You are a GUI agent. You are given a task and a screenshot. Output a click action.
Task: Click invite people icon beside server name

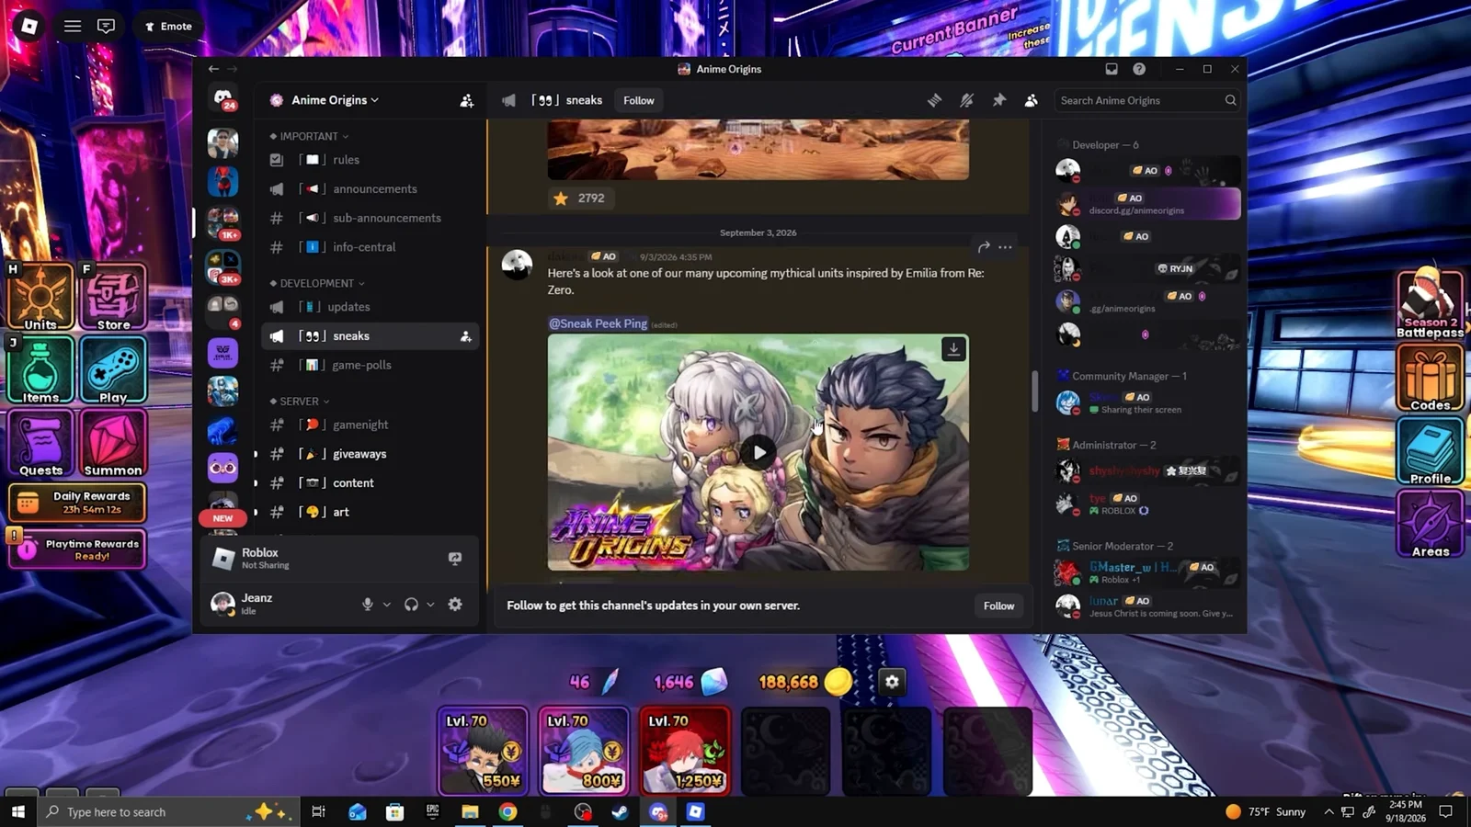click(x=466, y=100)
